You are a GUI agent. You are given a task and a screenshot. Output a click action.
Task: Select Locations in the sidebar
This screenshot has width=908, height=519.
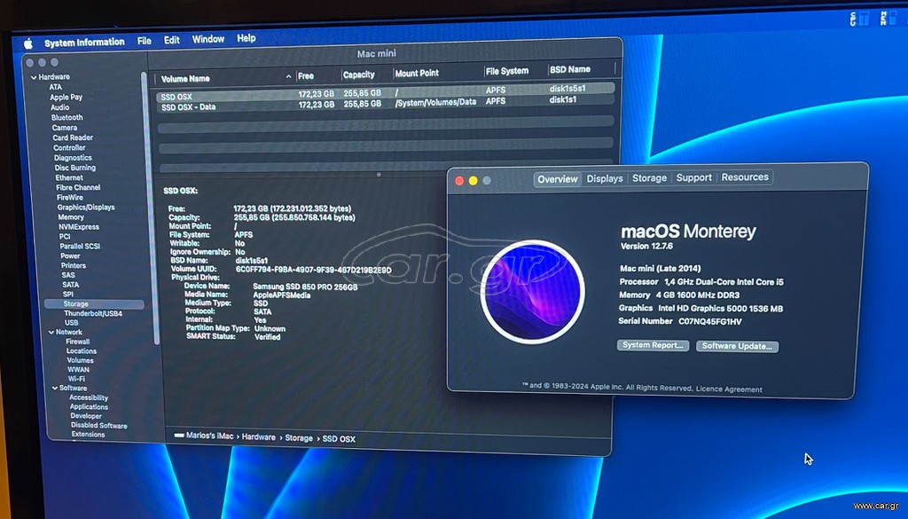(x=82, y=351)
